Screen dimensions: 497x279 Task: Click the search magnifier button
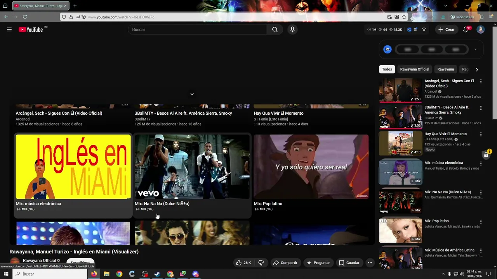[275, 29]
